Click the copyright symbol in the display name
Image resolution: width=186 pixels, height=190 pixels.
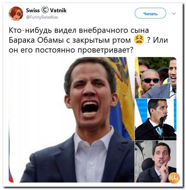(x=45, y=10)
